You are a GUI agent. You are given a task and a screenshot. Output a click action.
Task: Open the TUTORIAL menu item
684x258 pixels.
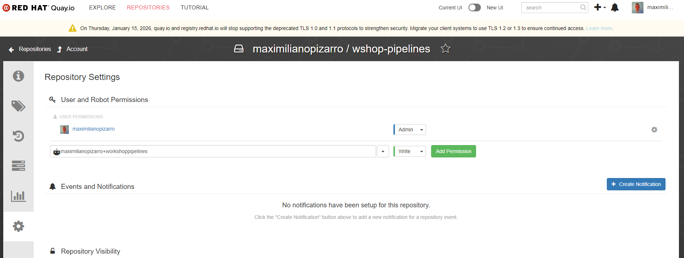(x=195, y=8)
